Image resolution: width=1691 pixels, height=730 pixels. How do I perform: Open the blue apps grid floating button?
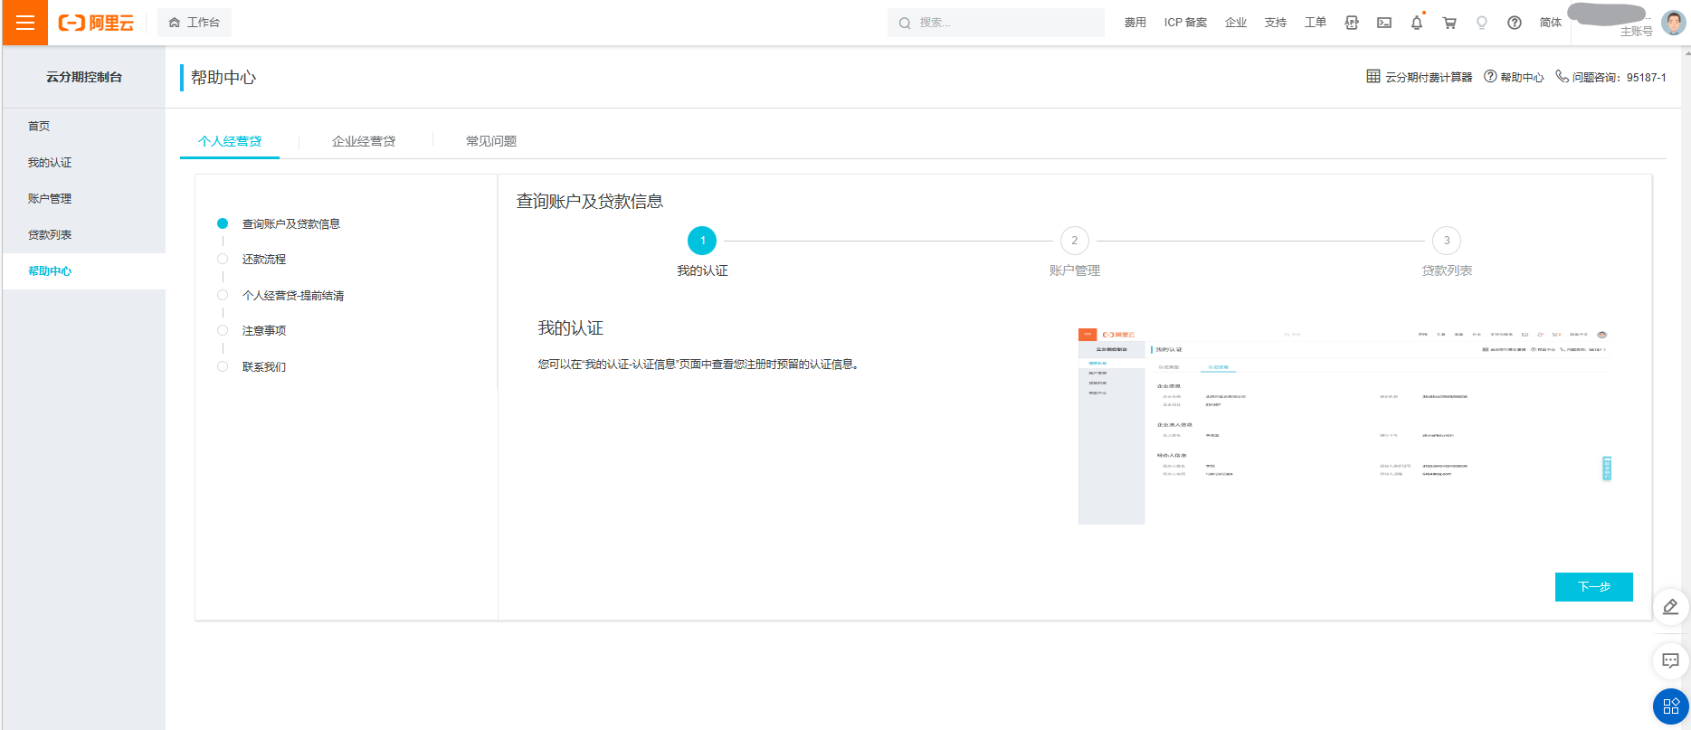coord(1671,706)
